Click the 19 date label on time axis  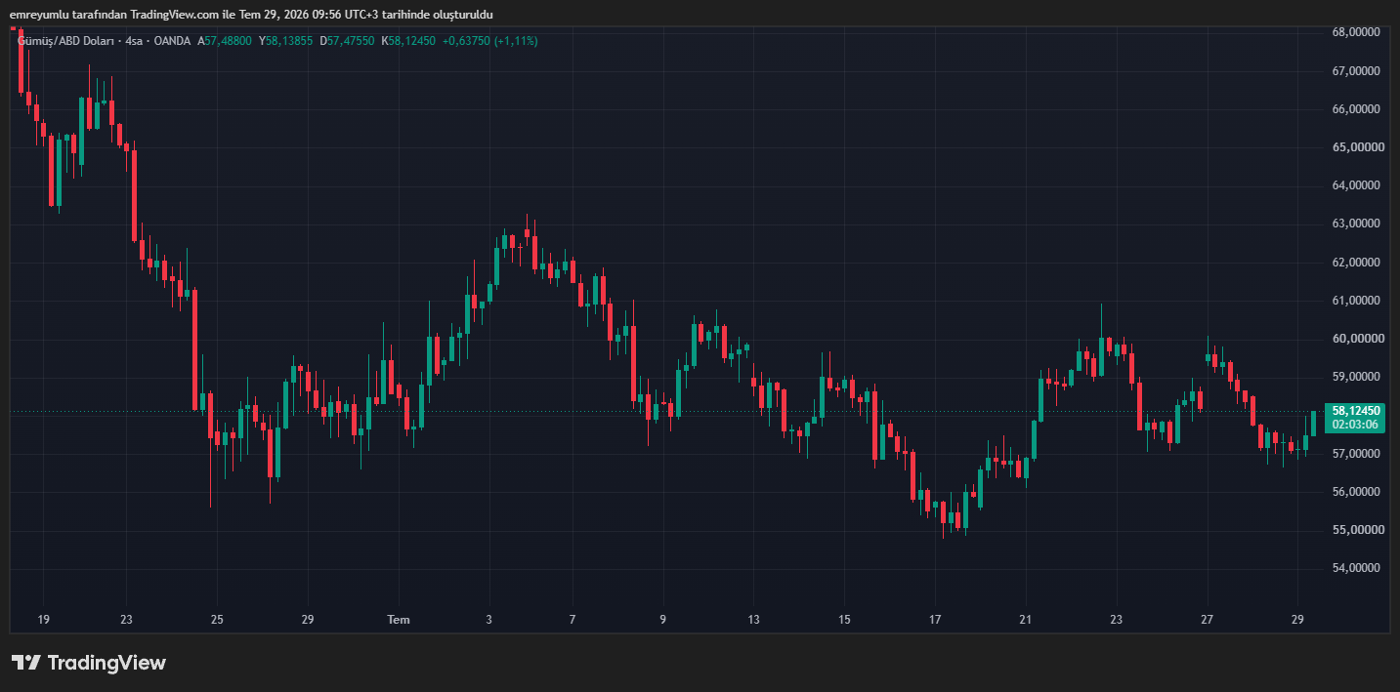pos(43,620)
